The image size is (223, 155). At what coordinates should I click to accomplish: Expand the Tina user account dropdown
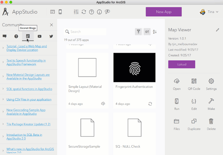pos(209,12)
